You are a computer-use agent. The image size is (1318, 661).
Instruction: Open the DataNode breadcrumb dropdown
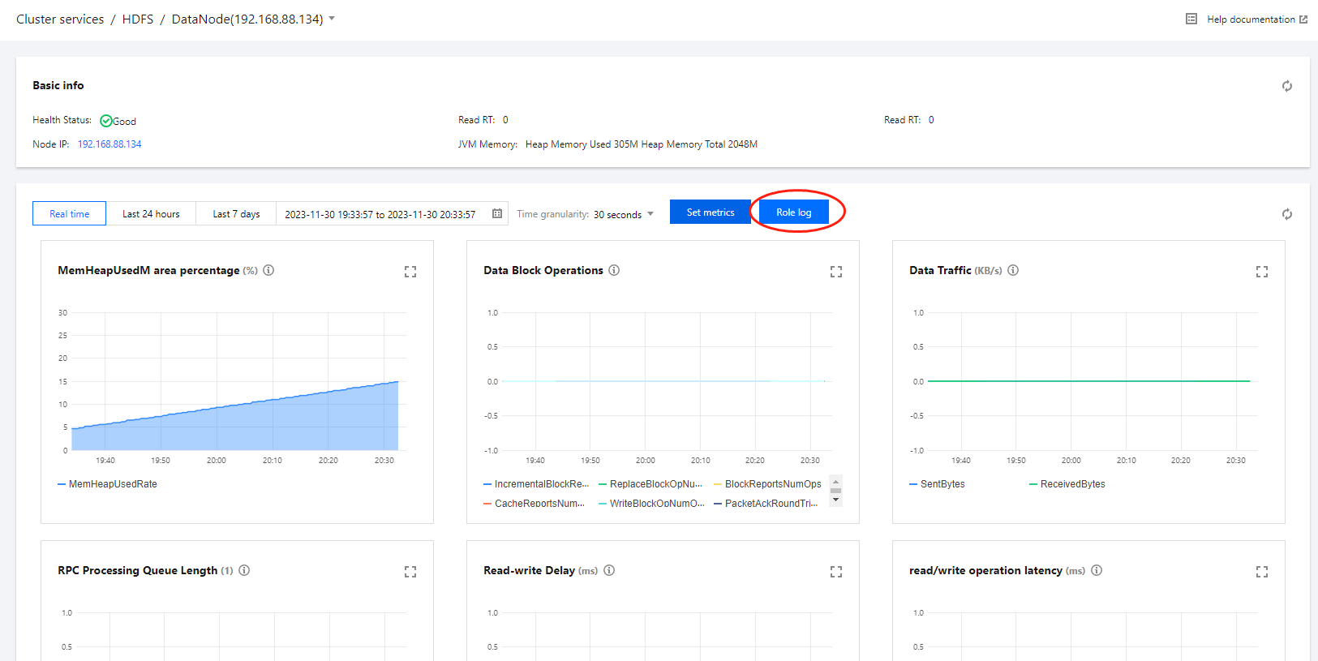click(x=332, y=19)
